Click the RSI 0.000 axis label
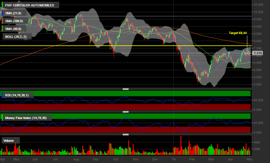 pos(257,110)
